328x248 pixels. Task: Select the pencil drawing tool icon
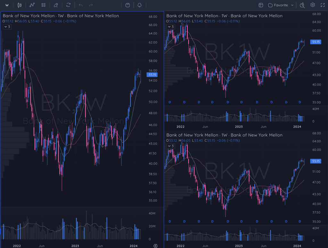56,5
